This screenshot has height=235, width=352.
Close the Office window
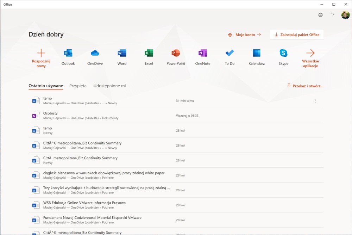point(346,4)
